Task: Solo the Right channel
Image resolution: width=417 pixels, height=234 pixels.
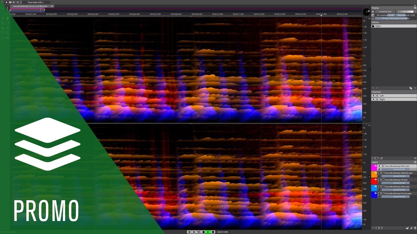Action: click(x=377, y=99)
